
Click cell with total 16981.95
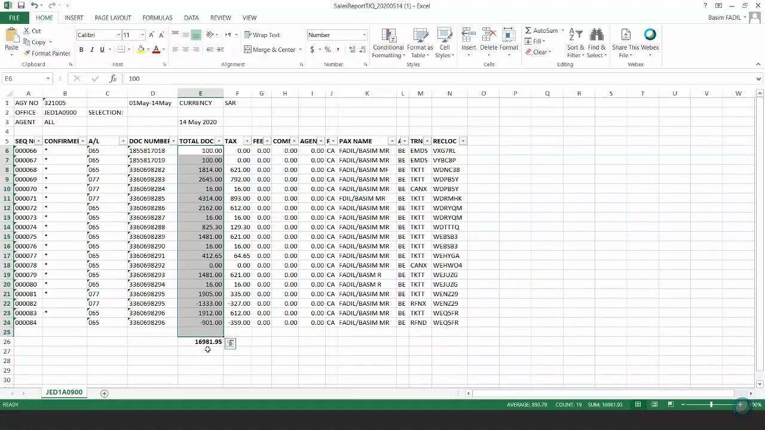(x=200, y=342)
